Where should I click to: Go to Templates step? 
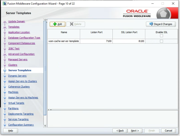coord(14,27)
